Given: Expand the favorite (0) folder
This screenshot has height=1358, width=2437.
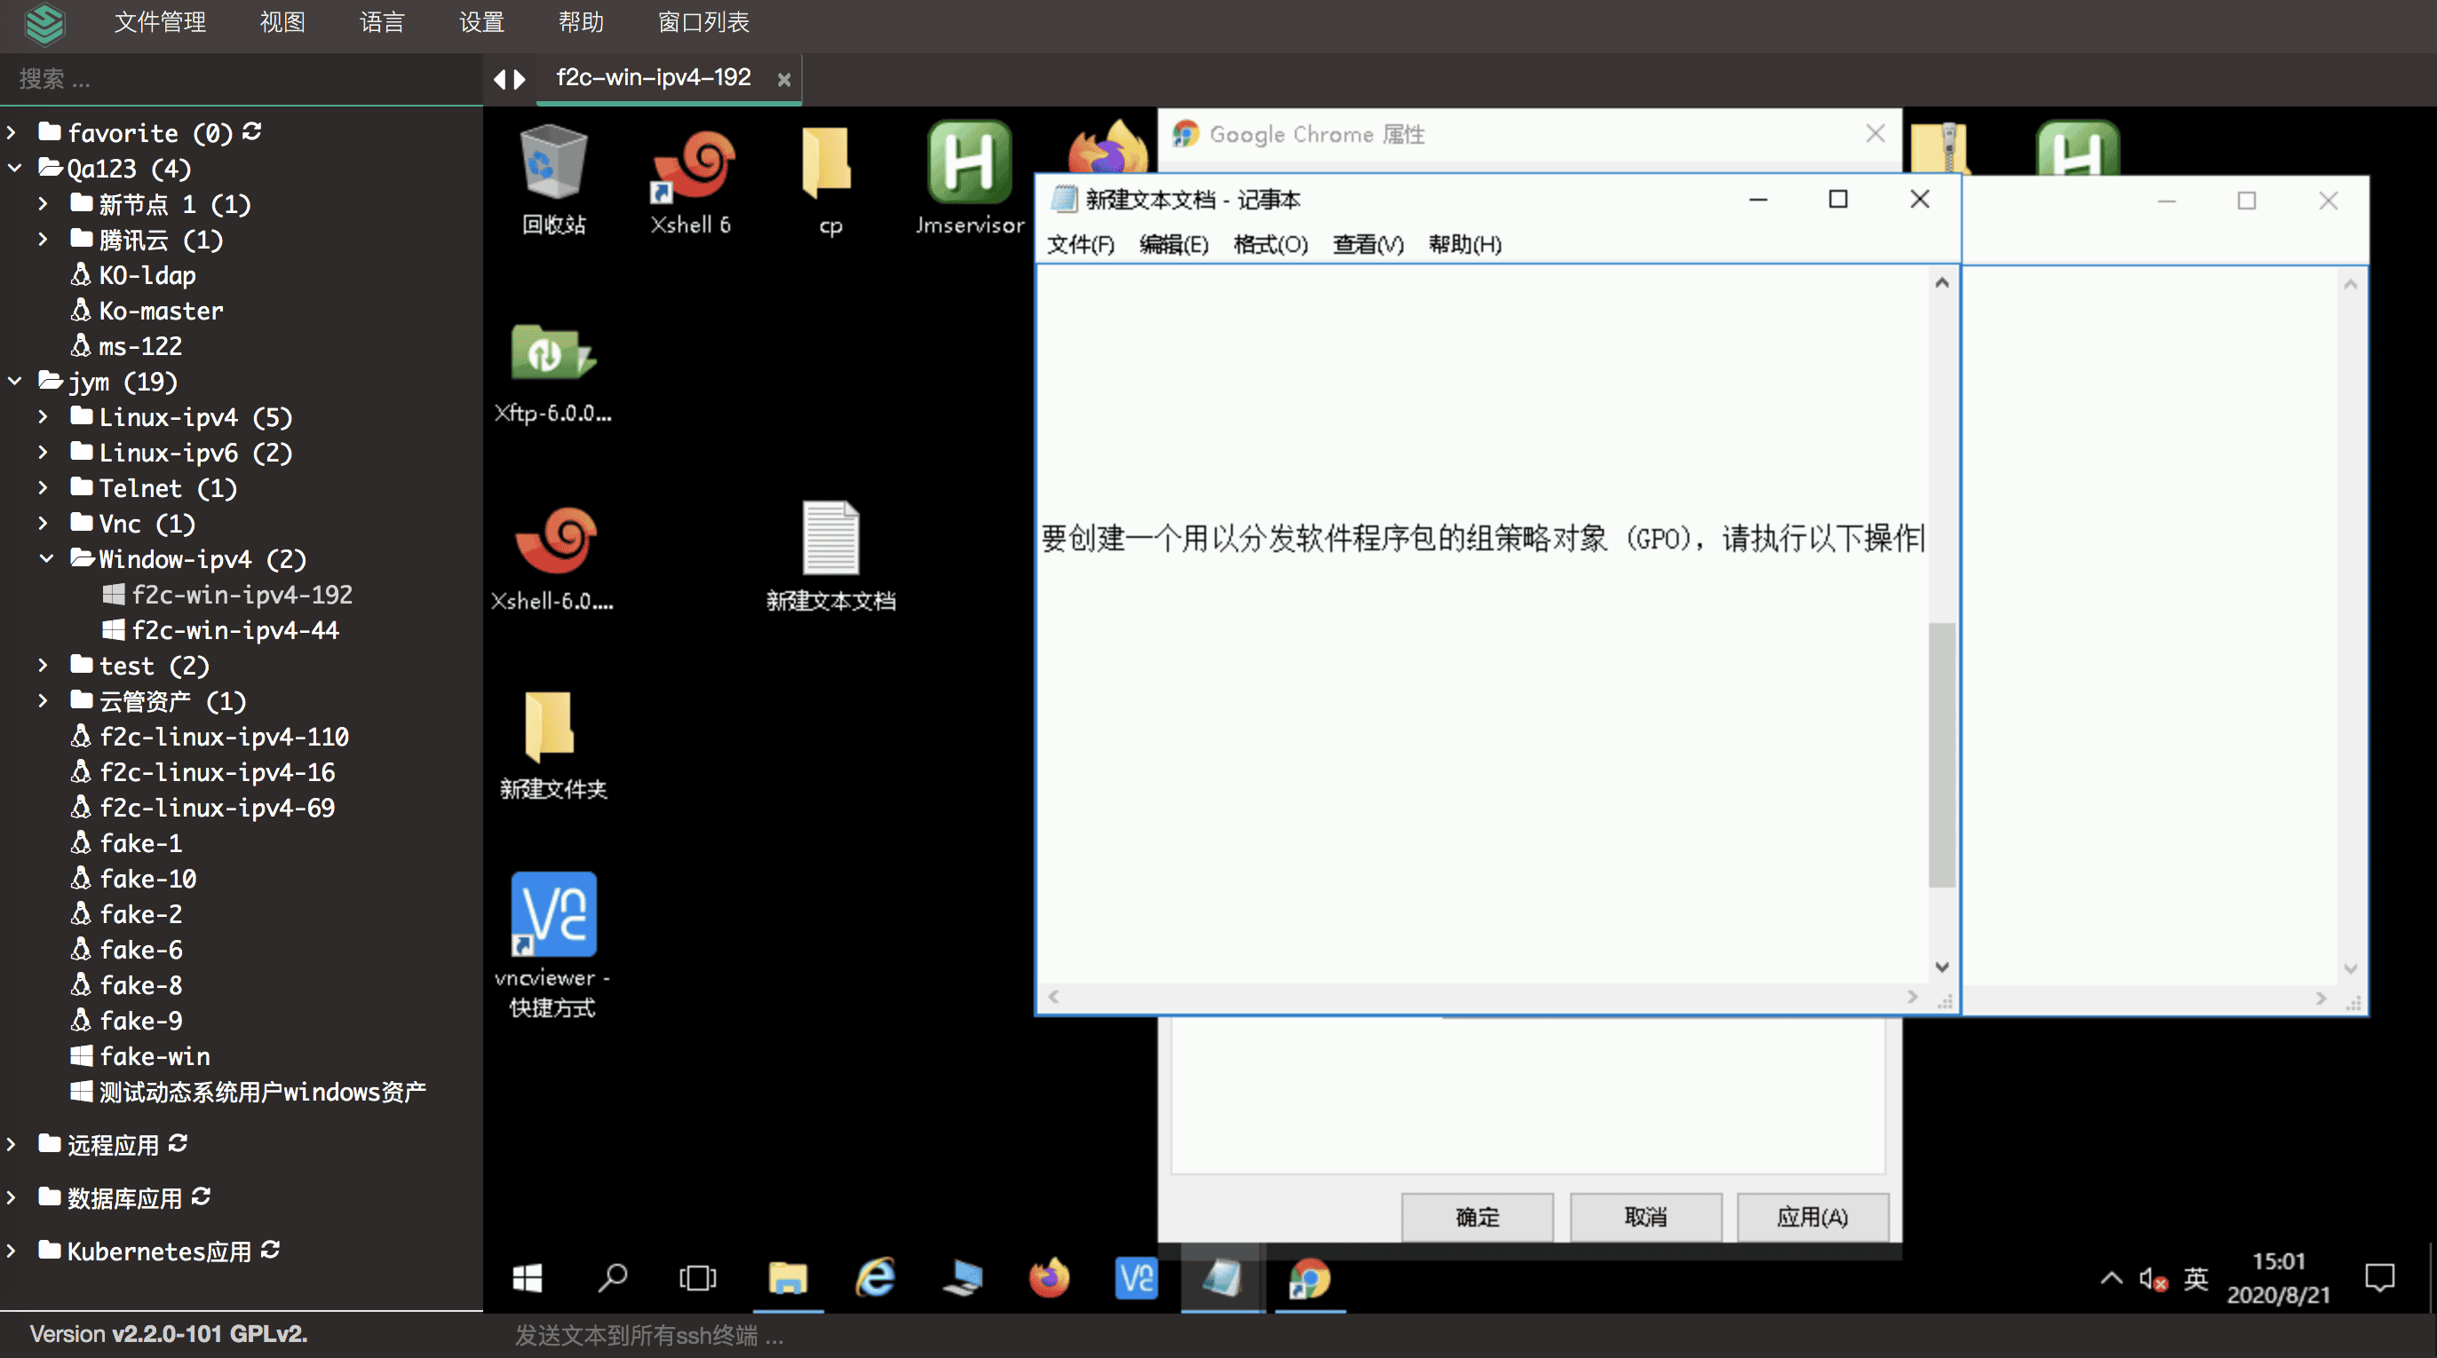Looking at the screenshot, I should click(x=12, y=132).
